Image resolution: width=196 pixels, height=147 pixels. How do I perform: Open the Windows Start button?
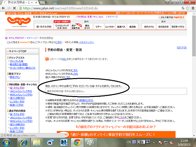click(x=6, y=142)
